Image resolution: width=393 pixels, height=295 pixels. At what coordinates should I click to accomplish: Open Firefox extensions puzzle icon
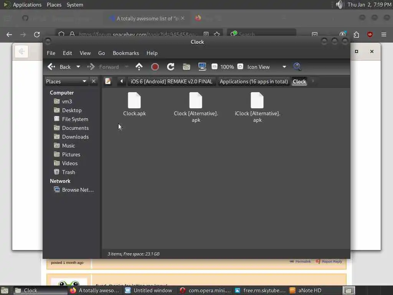356,34
